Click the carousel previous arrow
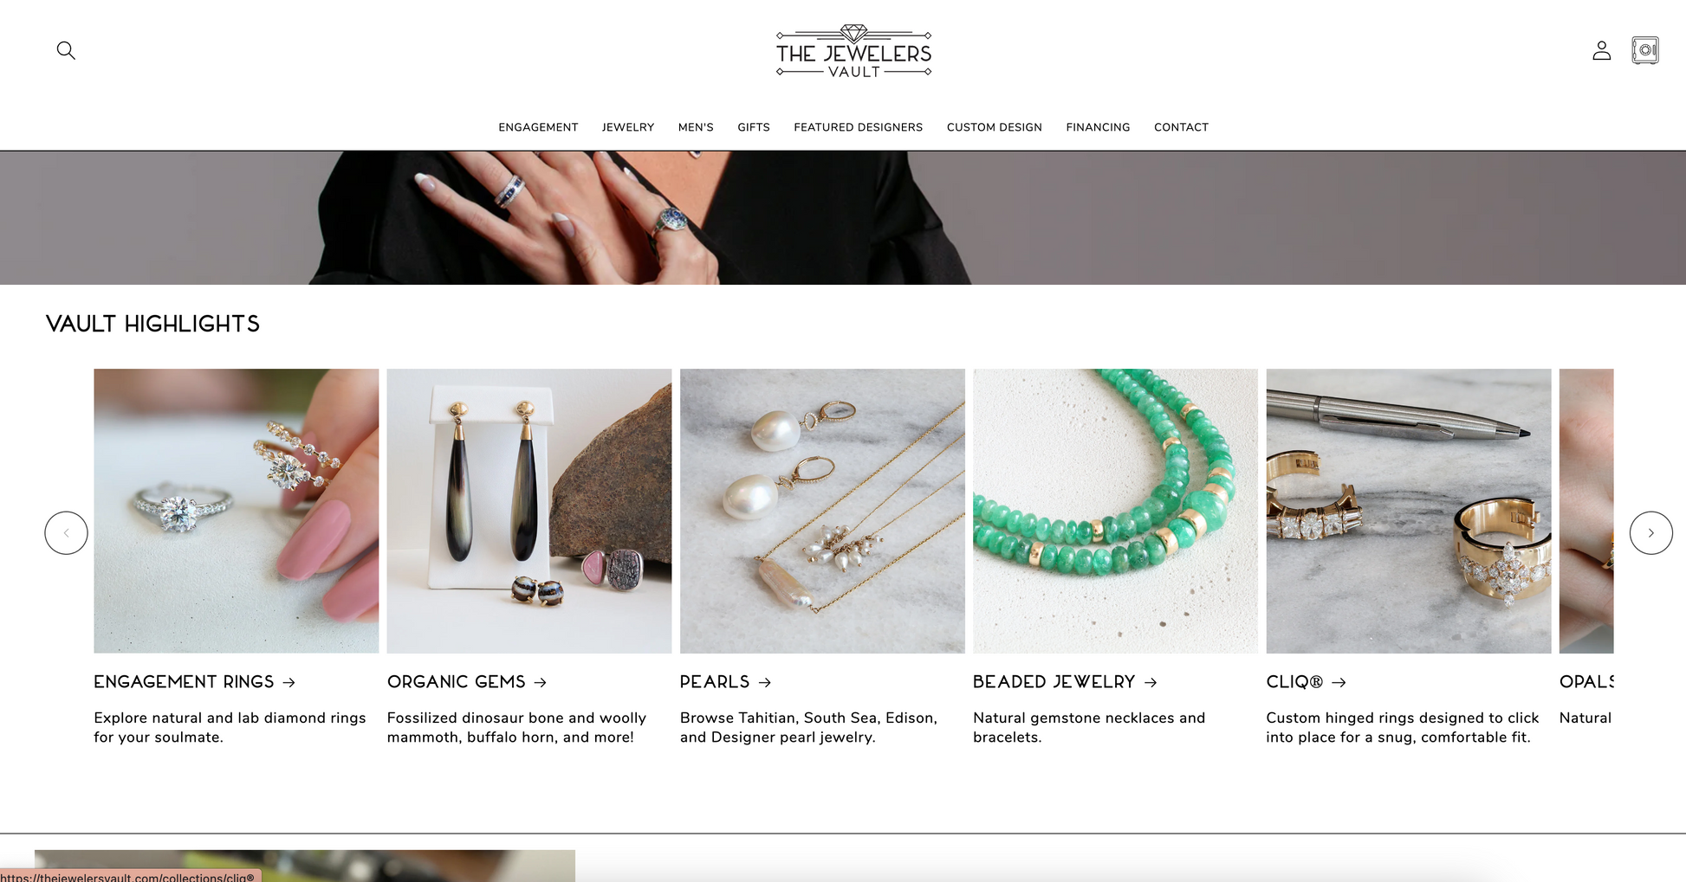Screen dimensions: 1686x882 [66, 533]
